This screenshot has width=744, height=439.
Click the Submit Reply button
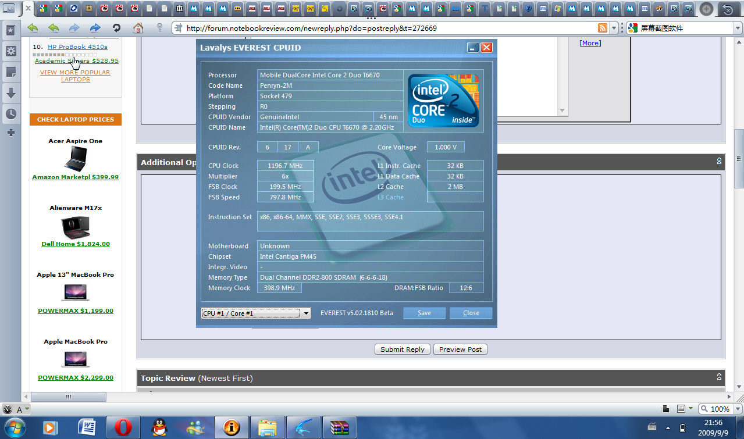click(x=402, y=349)
